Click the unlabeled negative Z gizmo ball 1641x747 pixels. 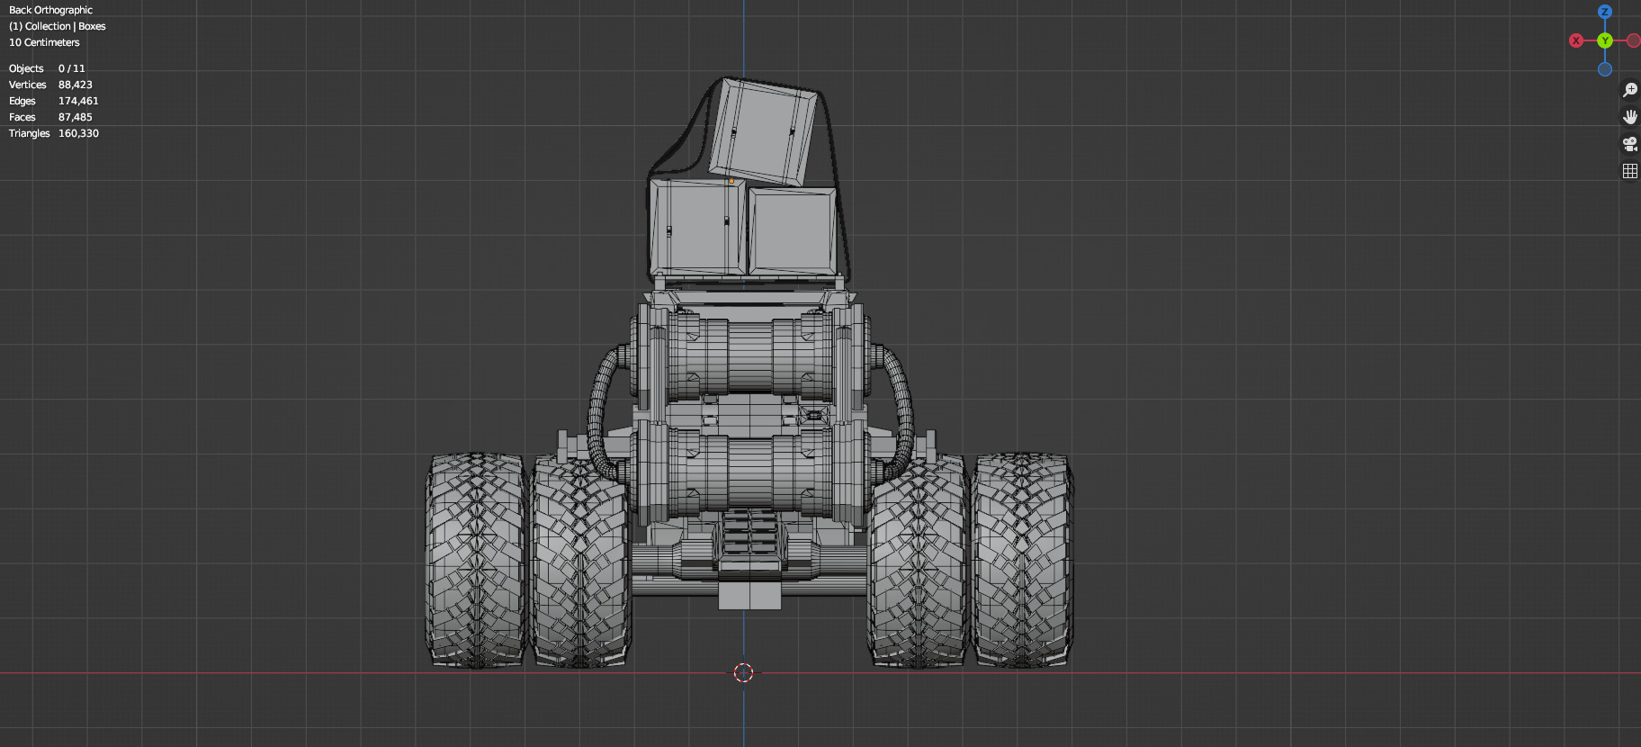pyautogui.click(x=1604, y=69)
